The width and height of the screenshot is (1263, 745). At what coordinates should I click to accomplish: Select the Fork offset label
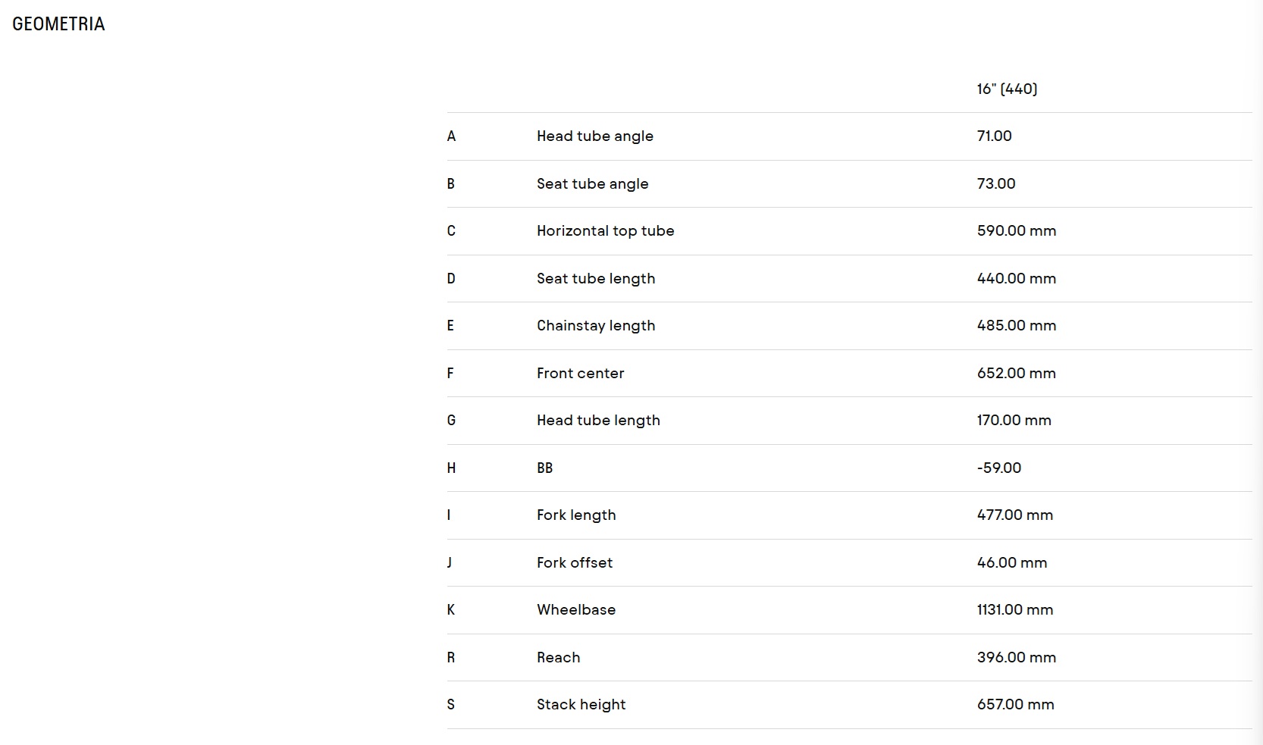(575, 562)
